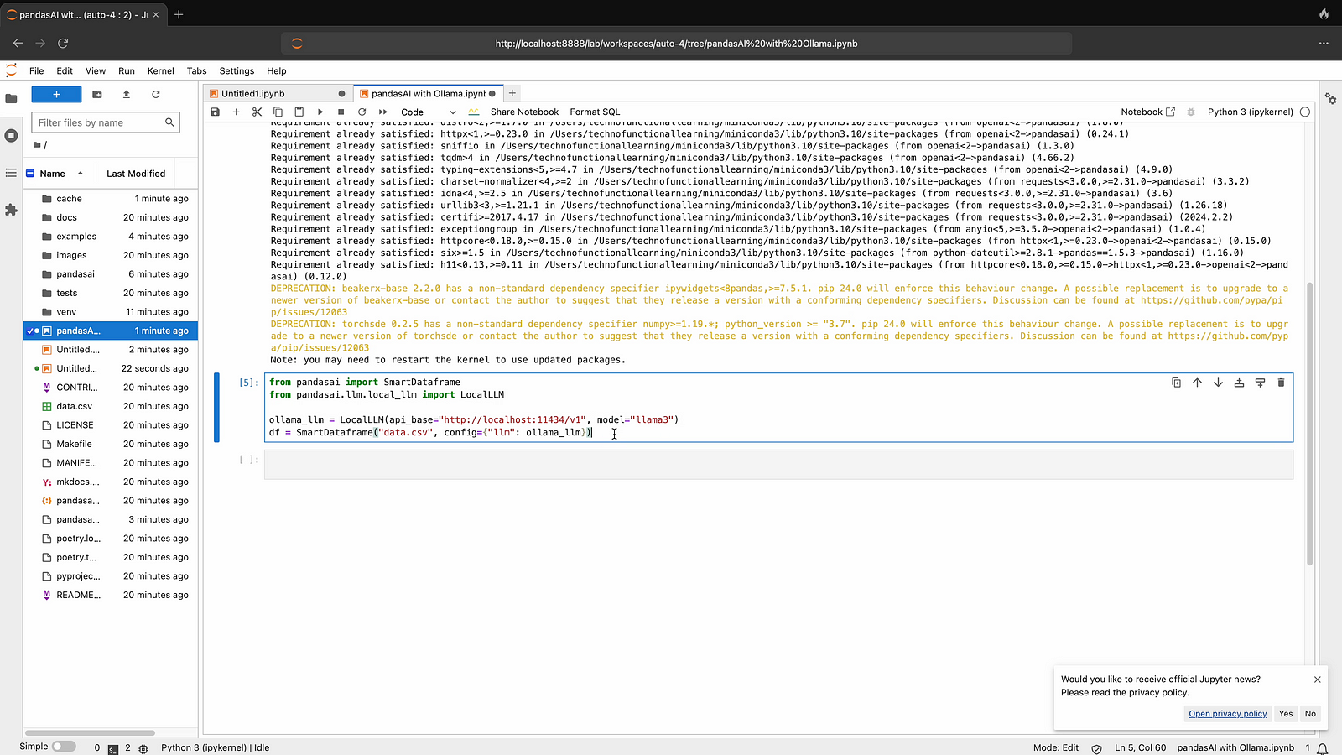The image size is (1342, 755).
Task: Open the Python 3 (ipykernel) kernel selector
Action: [1250, 112]
